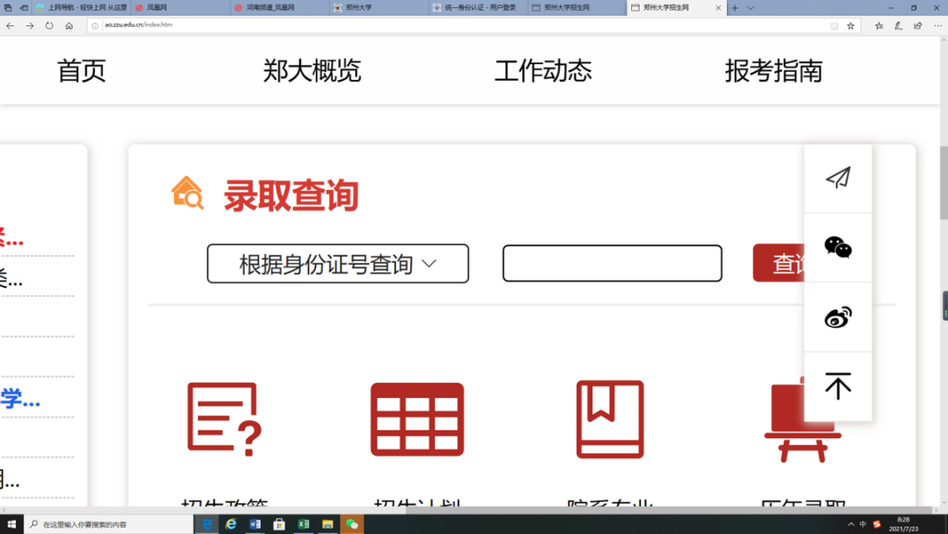
Task: Open the browser tab list chevron
Action: point(750,8)
